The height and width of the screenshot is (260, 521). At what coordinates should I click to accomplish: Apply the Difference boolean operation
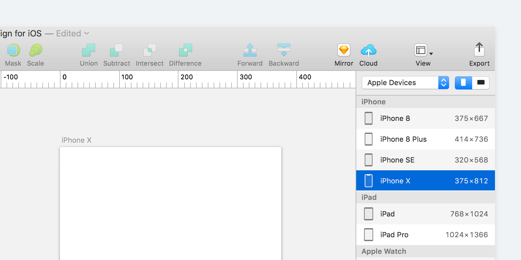point(186,50)
